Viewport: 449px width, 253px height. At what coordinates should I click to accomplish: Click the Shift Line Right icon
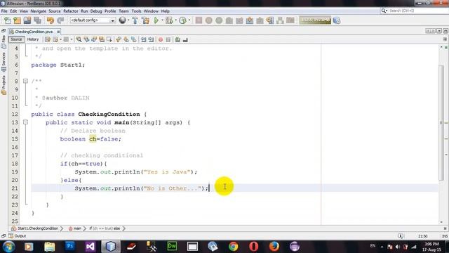[151, 39]
